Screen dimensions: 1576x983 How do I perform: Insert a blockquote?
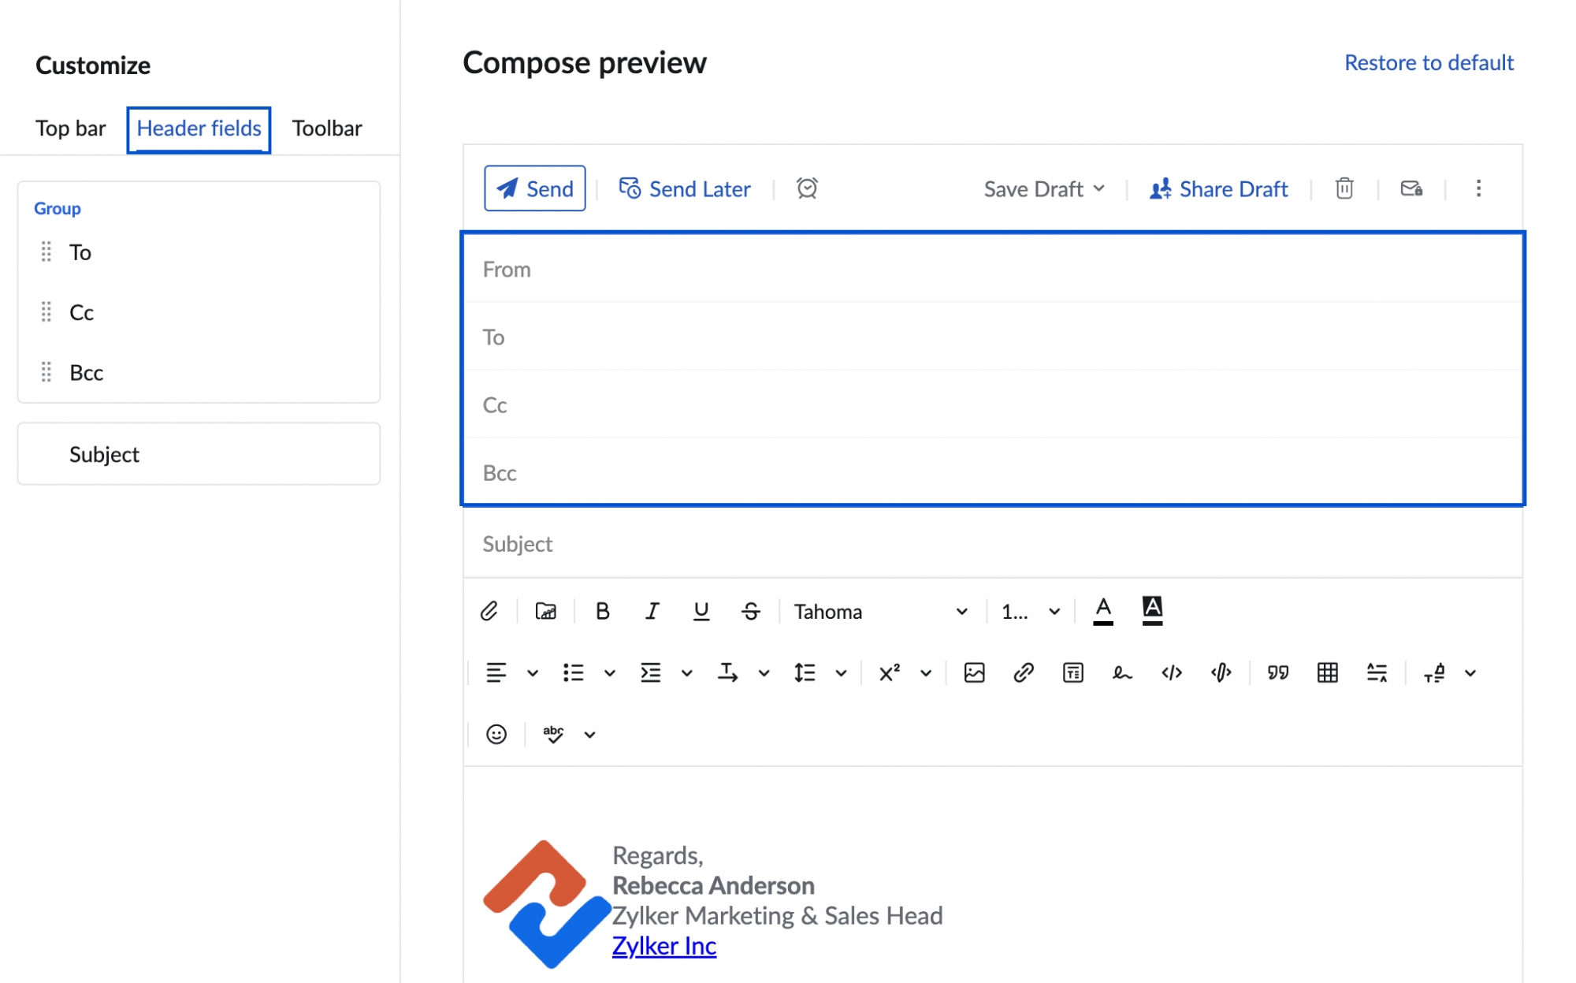[x=1279, y=672]
